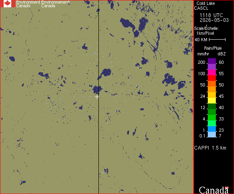Screen dimensions: 234x194
Task: Click the CAPPI 1.5 km label
Action: [210, 148]
